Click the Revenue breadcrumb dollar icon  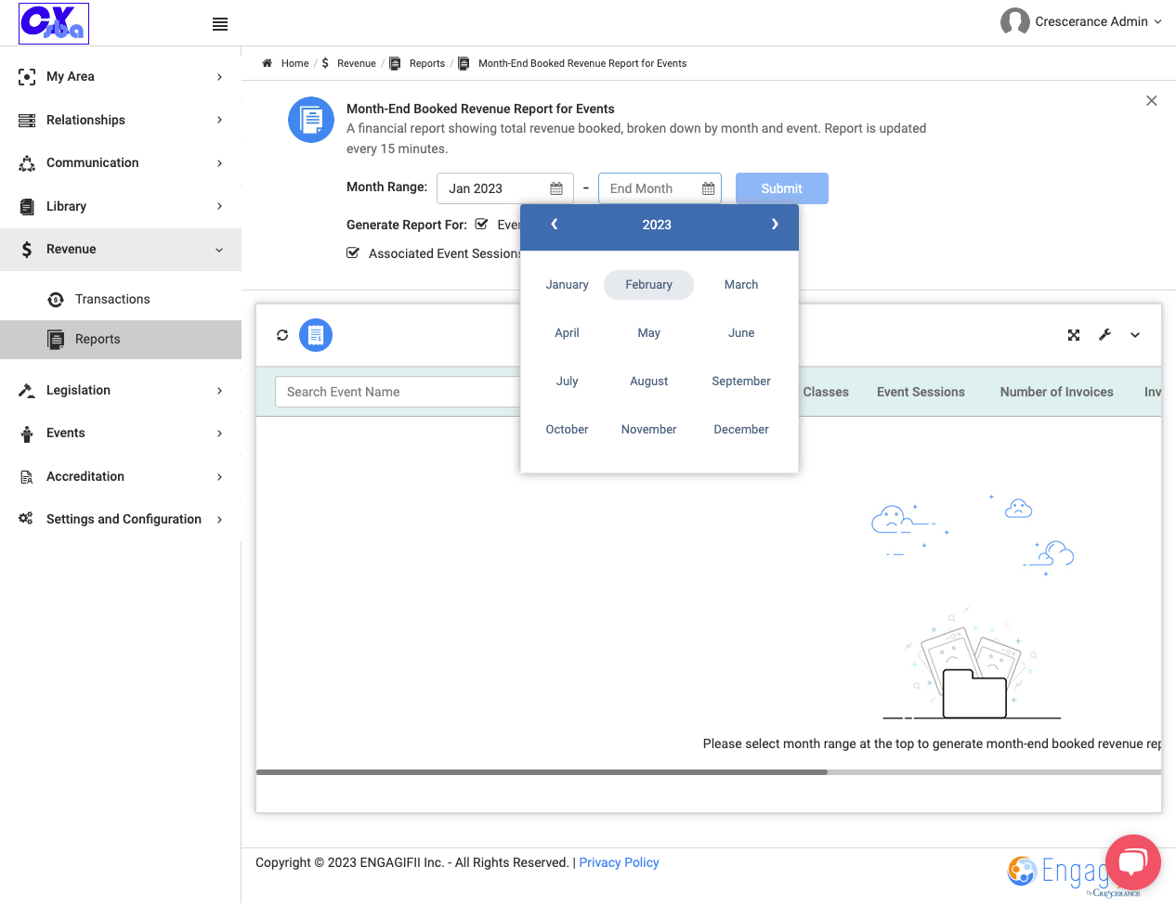point(325,63)
